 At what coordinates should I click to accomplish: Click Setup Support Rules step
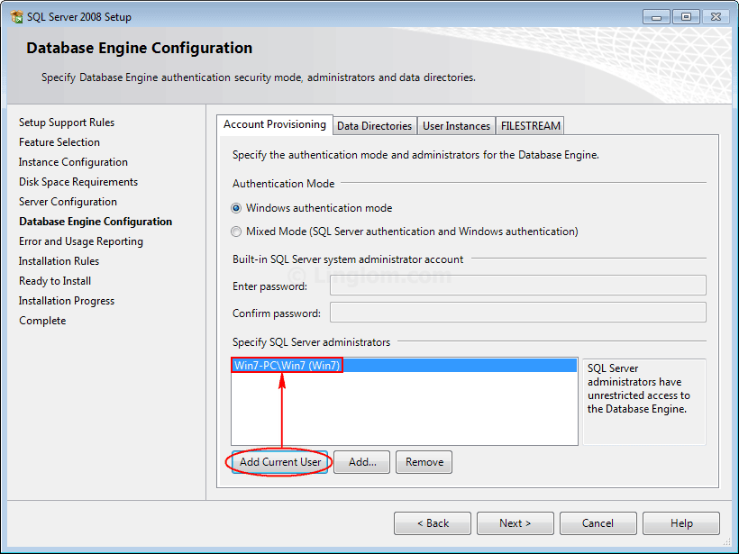coord(67,123)
